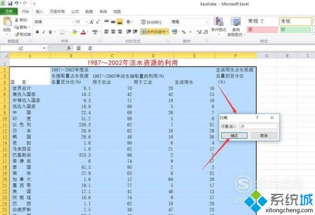Toggle italic formatting
The image size is (315, 215).
tap(43, 32)
